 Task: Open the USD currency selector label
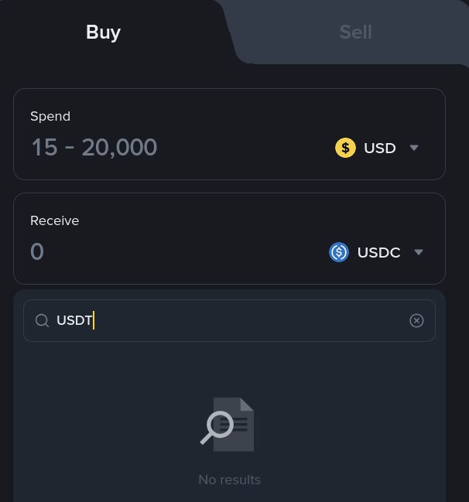coord(379,148)
